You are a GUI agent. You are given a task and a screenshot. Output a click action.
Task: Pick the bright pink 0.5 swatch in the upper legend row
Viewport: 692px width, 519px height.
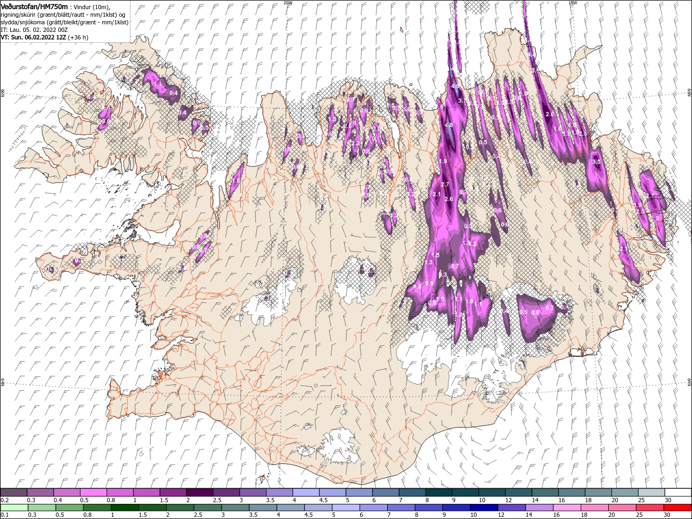tap(93, 493)
